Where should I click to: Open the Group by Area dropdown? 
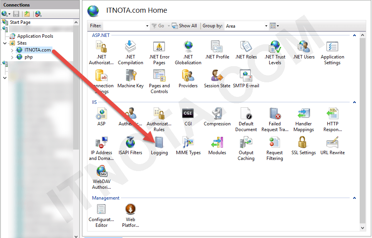coord(266,26)
